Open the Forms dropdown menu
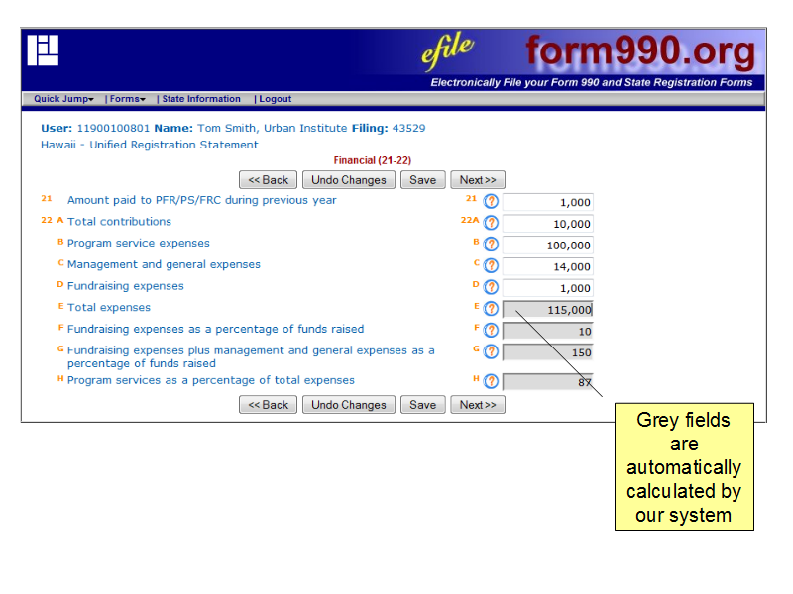This screenshot has height=594, width=793. (x=127, y=99)
